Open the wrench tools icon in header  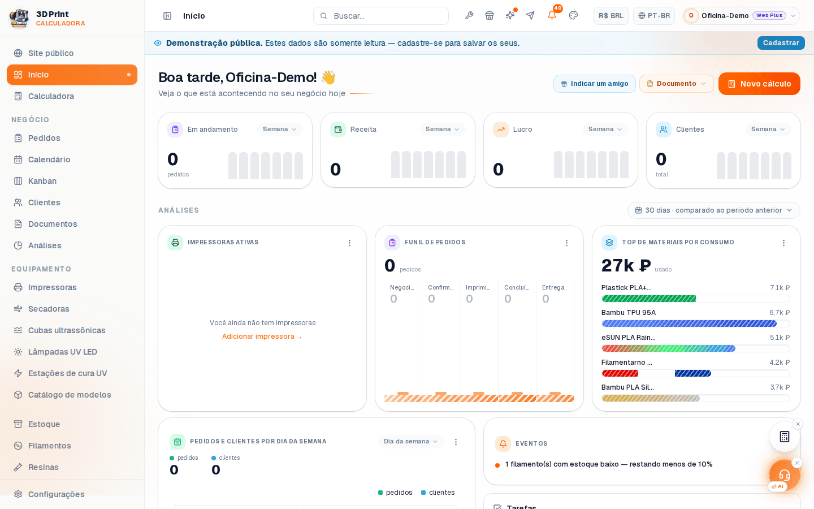[x=469, y=16]
